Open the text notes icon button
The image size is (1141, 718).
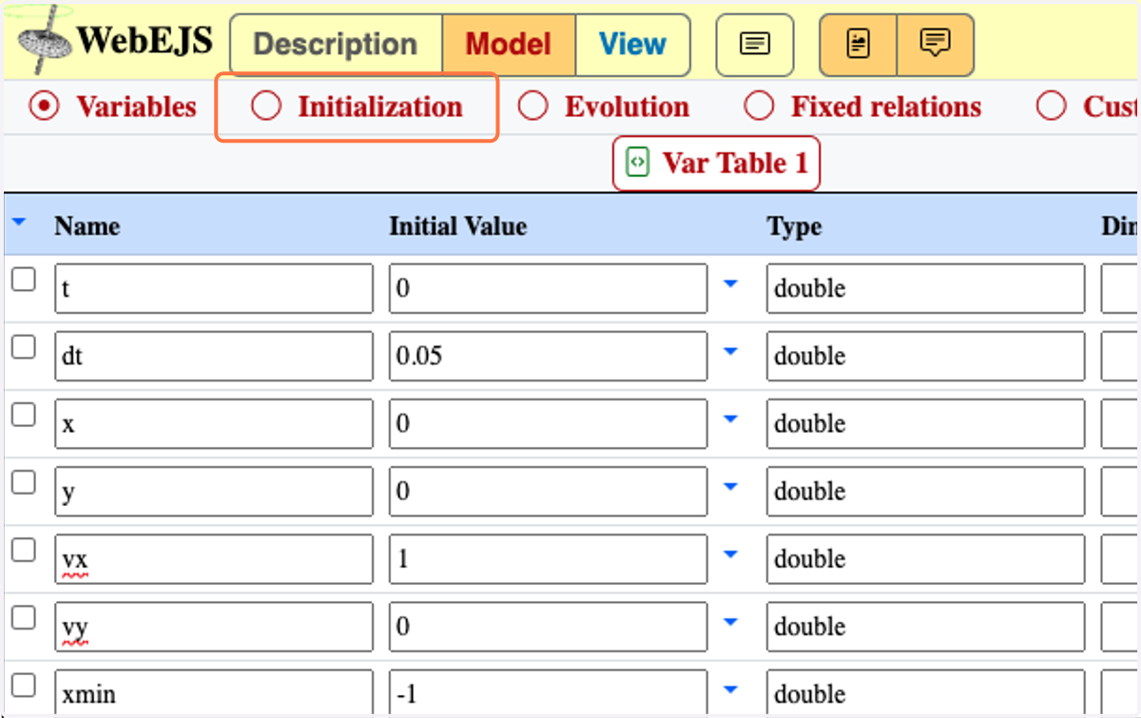tap(755, 45)
